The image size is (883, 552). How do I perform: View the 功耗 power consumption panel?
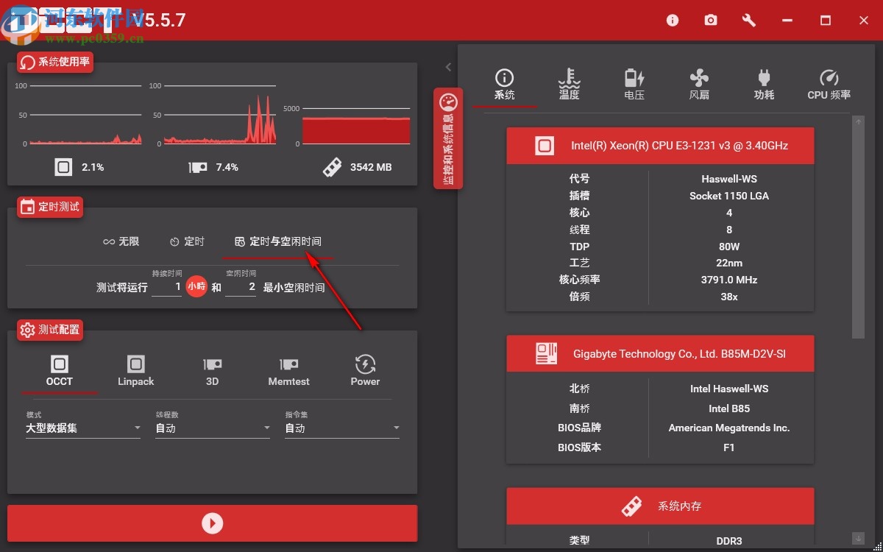pos(763,82)
